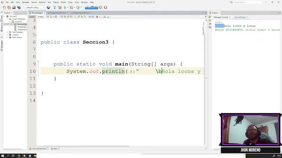Viewport: 282px width, 158px height.
Task: Click the Re-run green arrows icon in Output
Action: point(210,17)
